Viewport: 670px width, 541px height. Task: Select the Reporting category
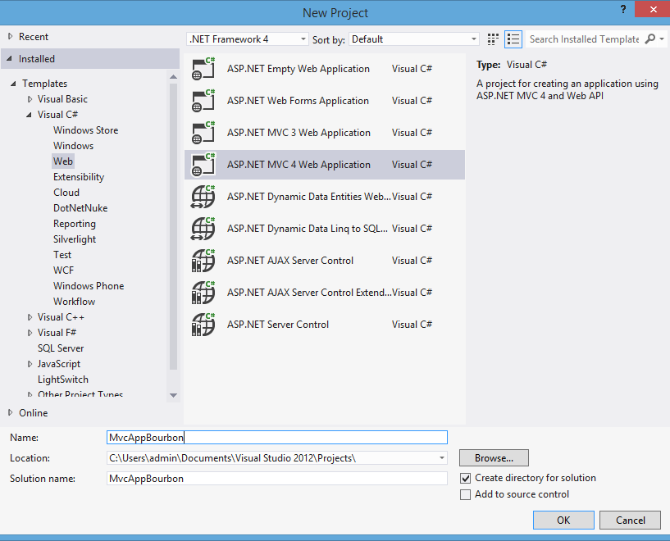point(75,224)
